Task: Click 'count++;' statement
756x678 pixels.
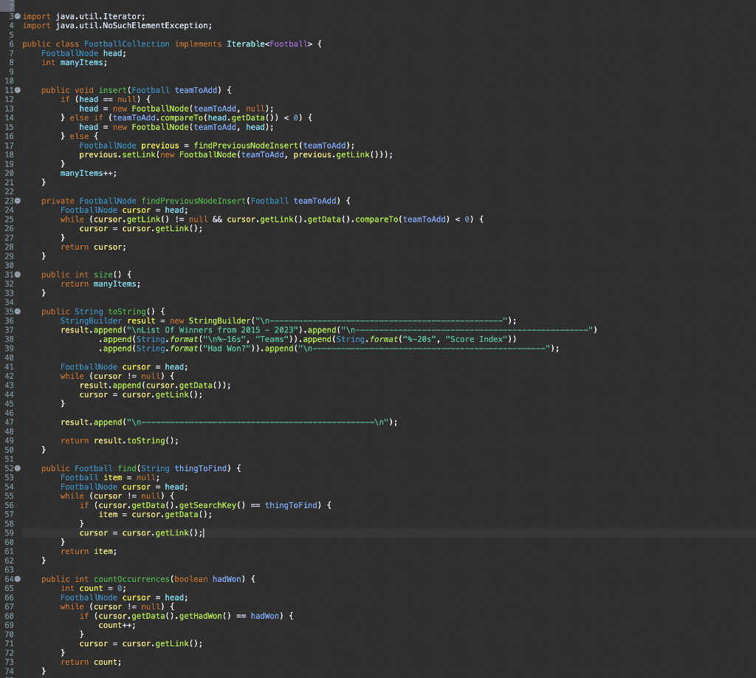Action: point(117,626)
